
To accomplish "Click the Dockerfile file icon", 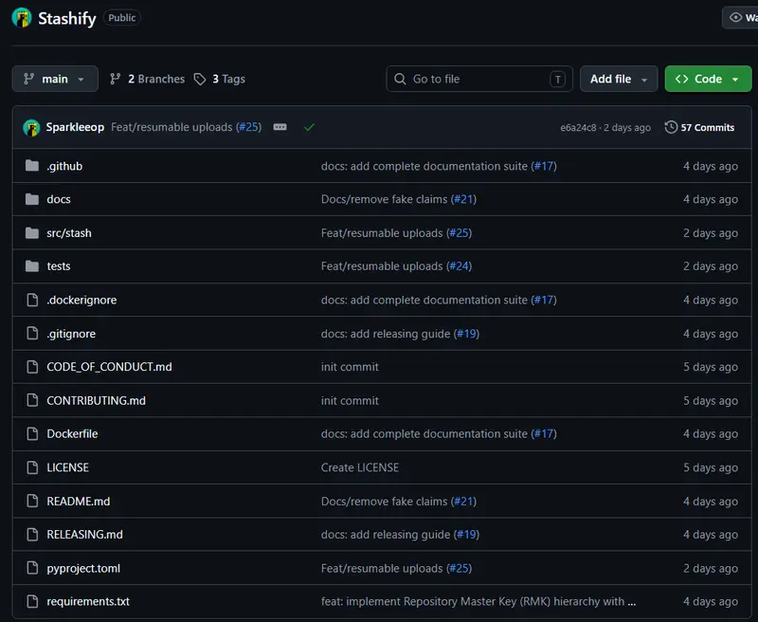I will (x=32, y=434).
